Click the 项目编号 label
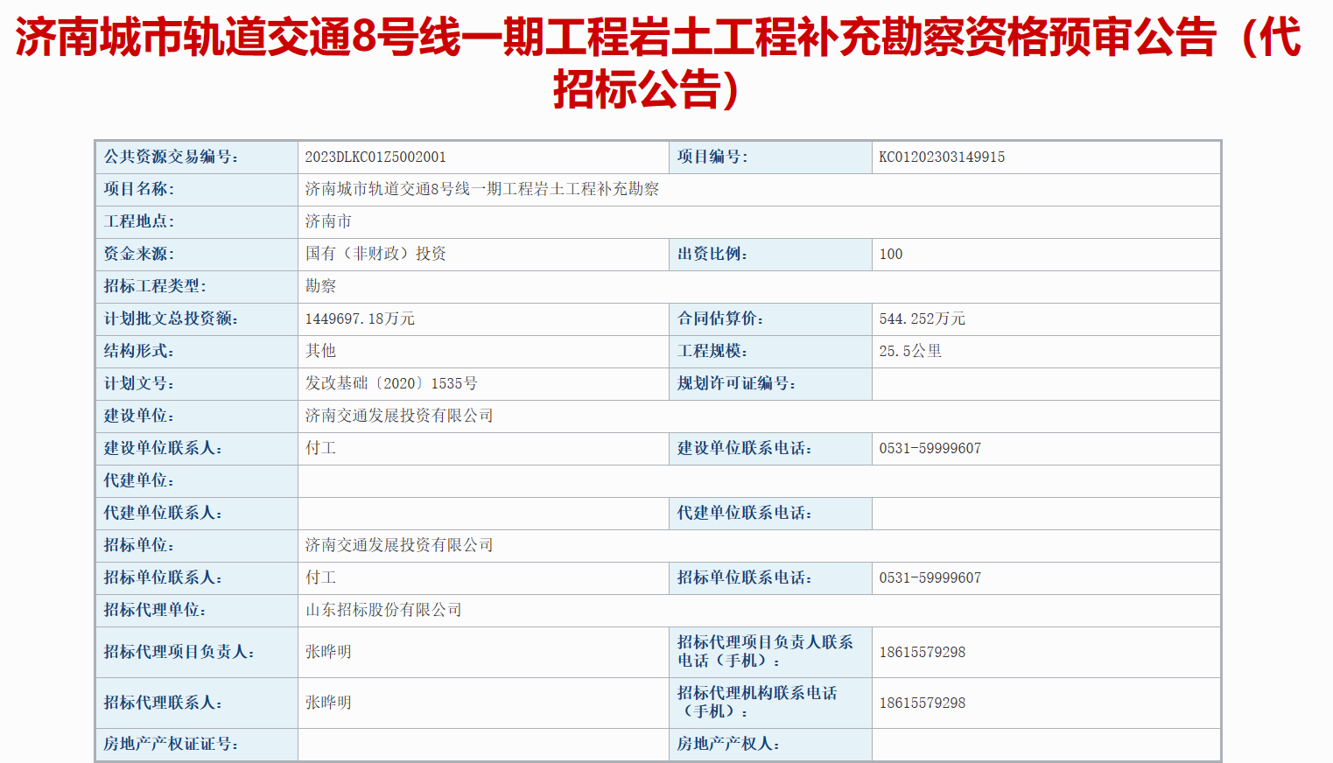Screen dimensions: 1333x763 coord(712,157)
